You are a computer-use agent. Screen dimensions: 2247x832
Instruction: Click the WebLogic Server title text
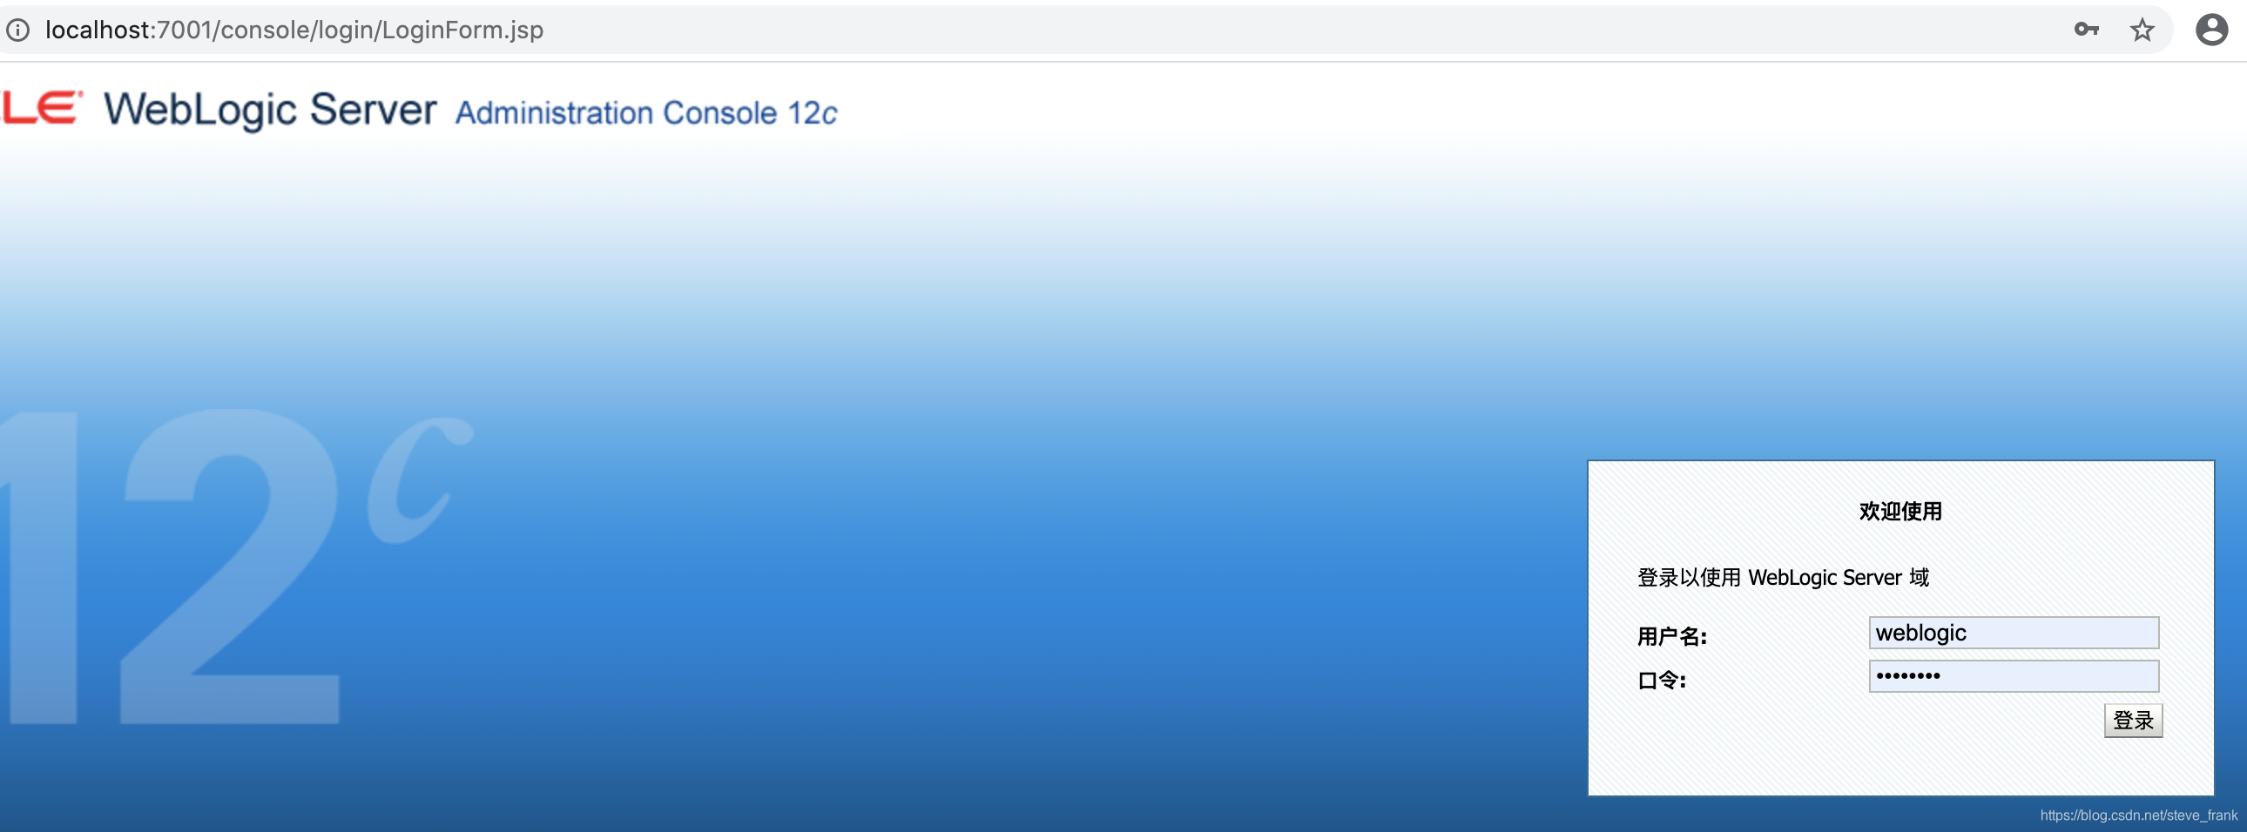click(270, 110)
